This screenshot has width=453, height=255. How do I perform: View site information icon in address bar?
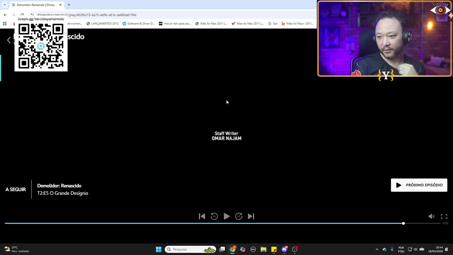click(x=32, y=15)
